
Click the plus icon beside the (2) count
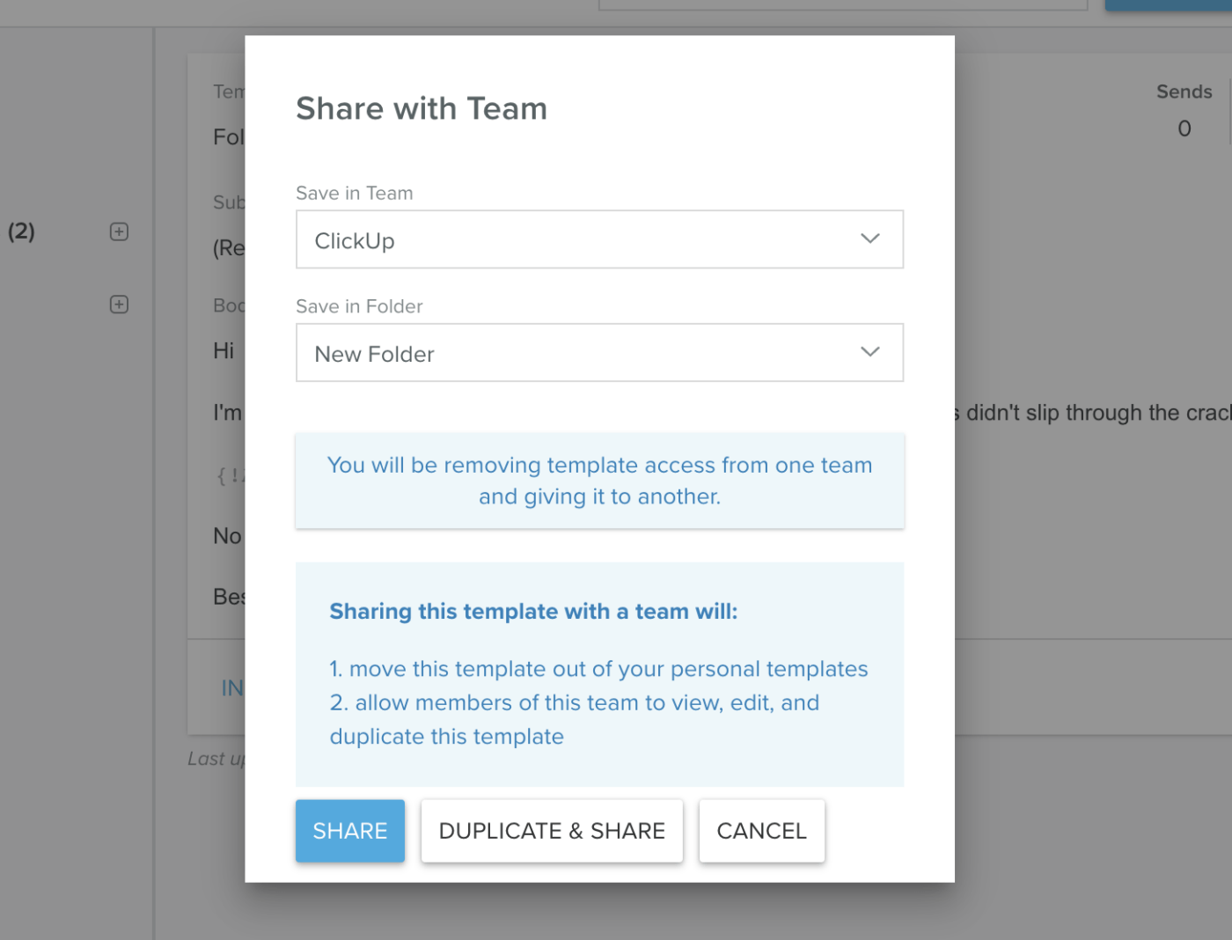119,231
